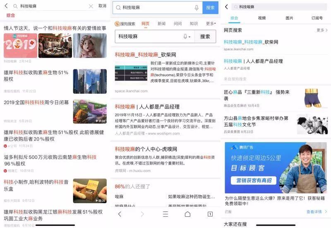
Task: Select the 图片 tab
Action: pyautogui.click(x=289, y=18)
